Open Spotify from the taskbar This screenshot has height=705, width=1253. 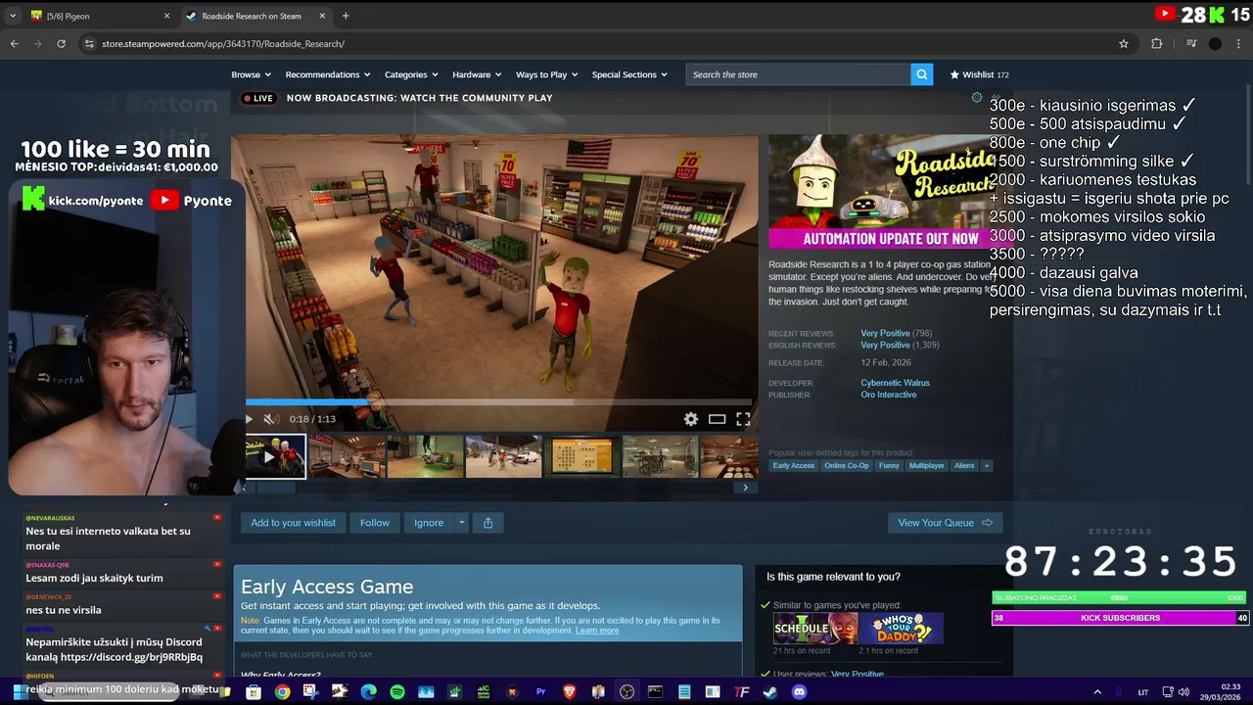[396, 692]
